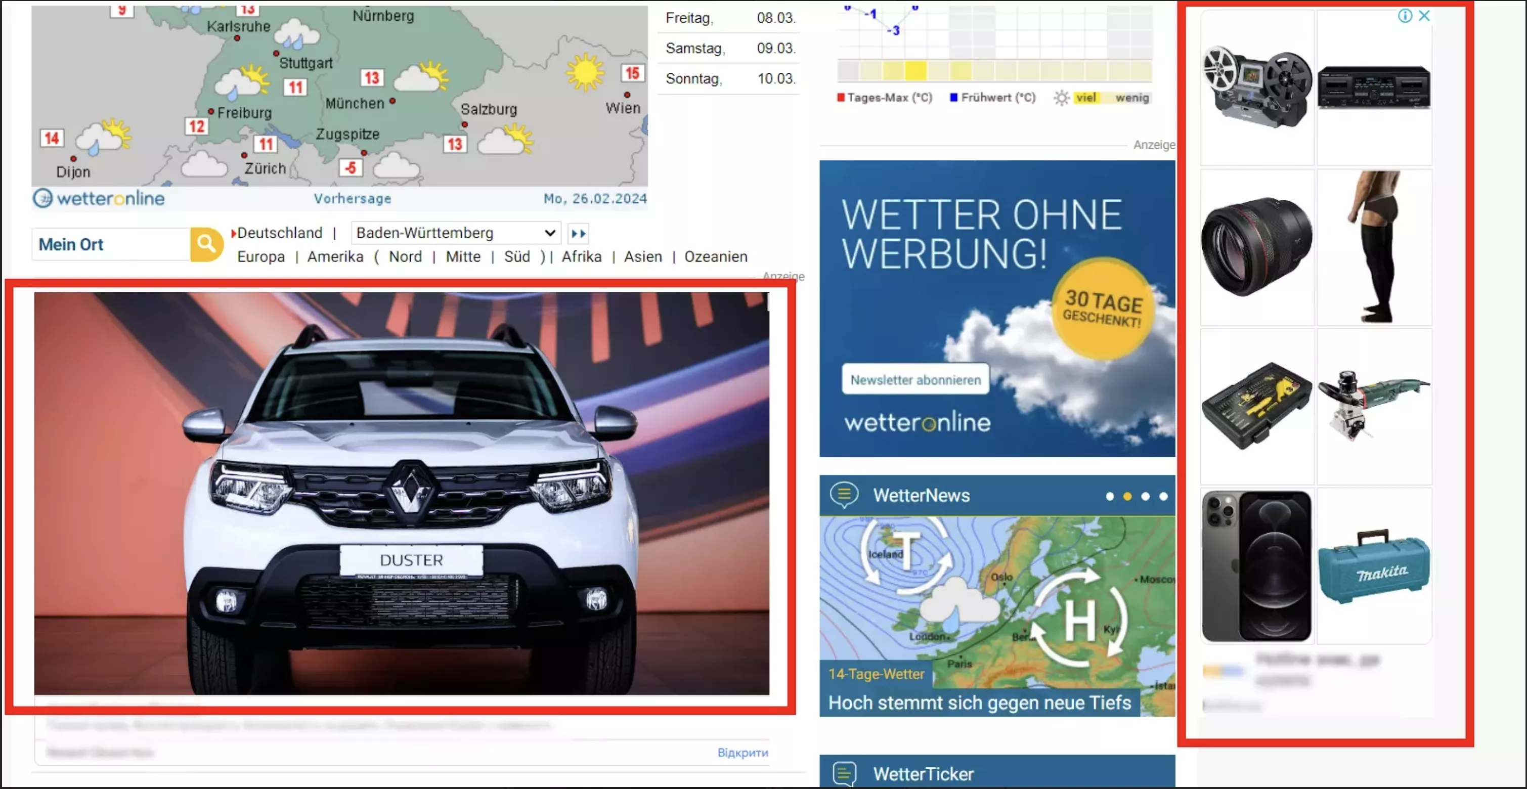Click sunny weather icon near Wien

(585, 72)
